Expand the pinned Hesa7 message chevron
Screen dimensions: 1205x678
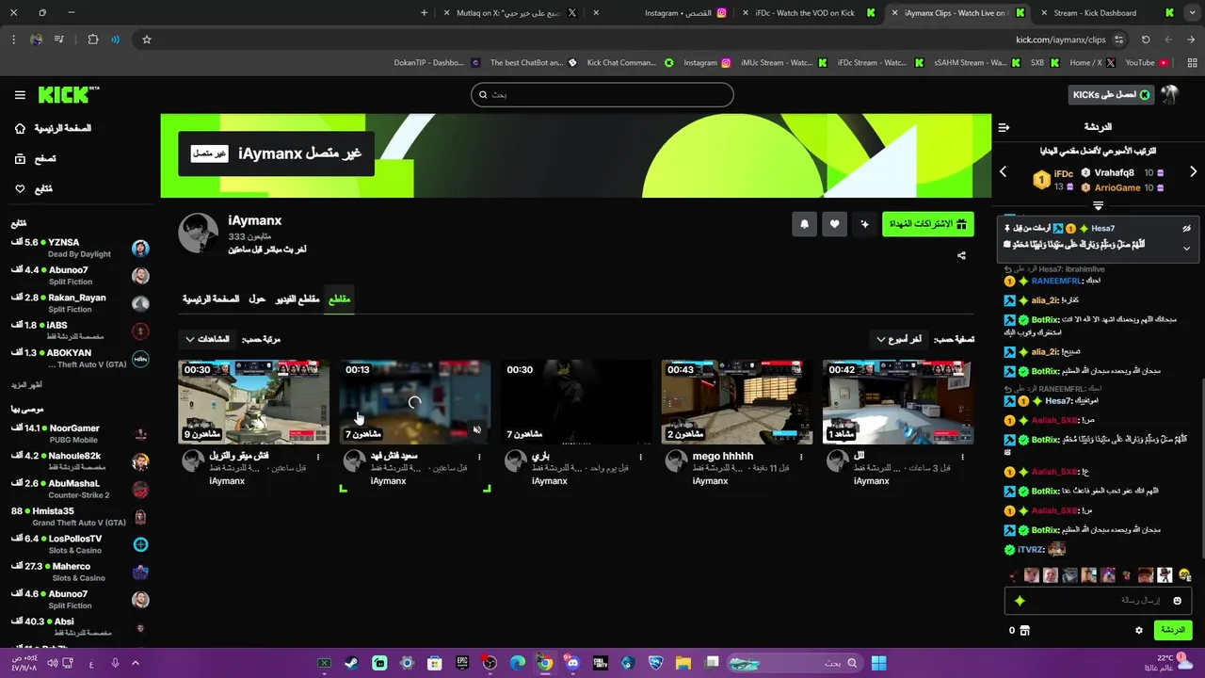coord(1186,249)
